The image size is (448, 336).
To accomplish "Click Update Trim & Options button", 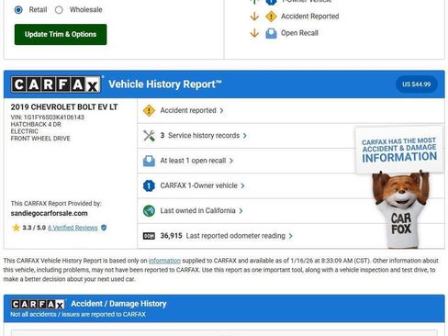I will click(61, 34).
